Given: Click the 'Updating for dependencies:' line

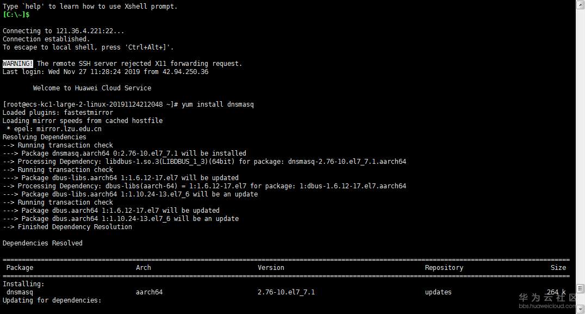Looking at the screenshot, I should point(52,300).
